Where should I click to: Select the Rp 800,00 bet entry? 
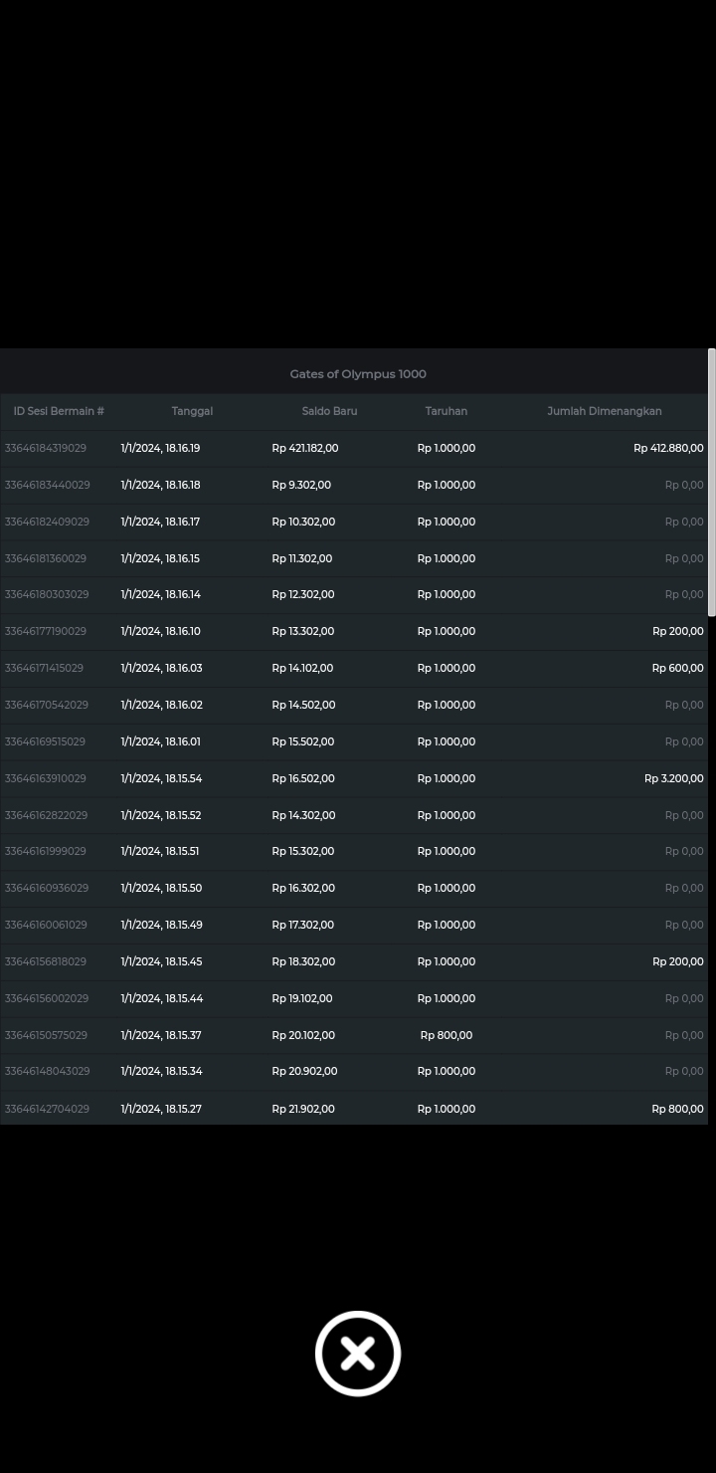pos(447,1035)
